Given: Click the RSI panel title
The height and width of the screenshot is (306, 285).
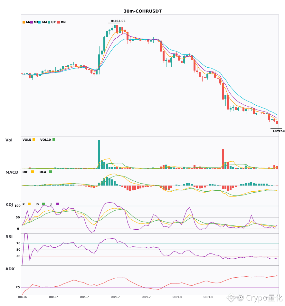Looking at the screenshot, I should click(9, 237).
